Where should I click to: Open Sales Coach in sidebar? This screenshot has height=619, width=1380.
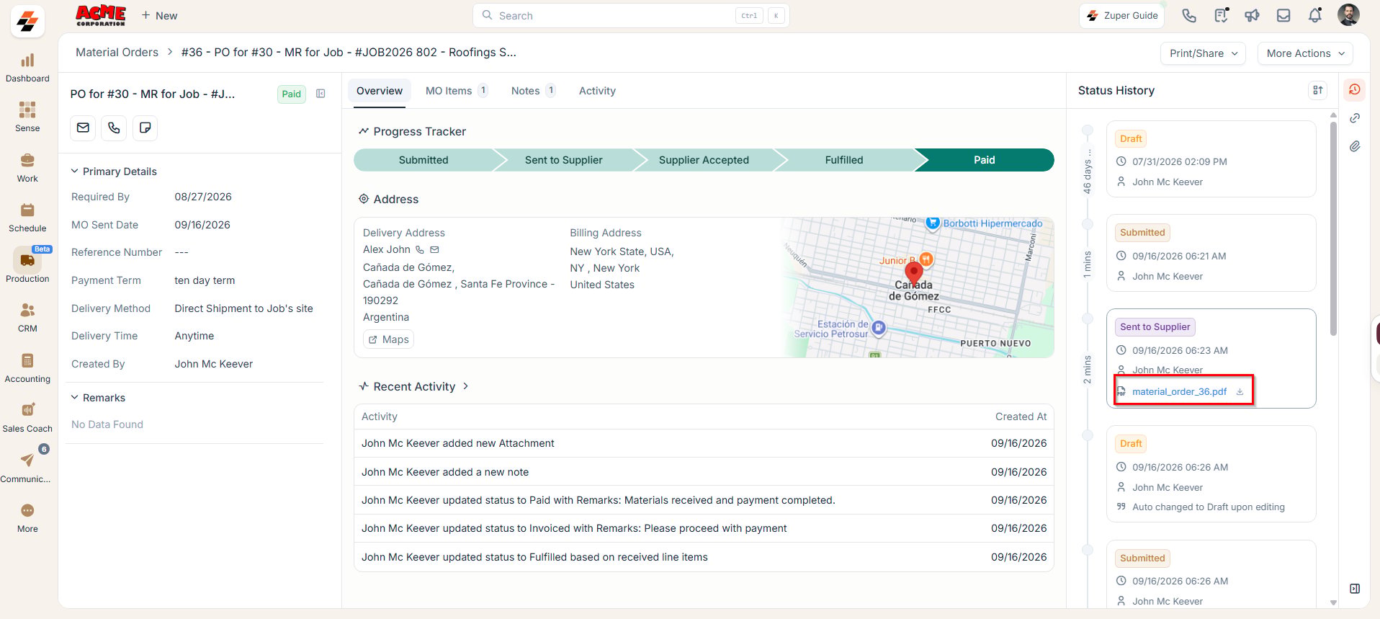click(x=27, y=417)
